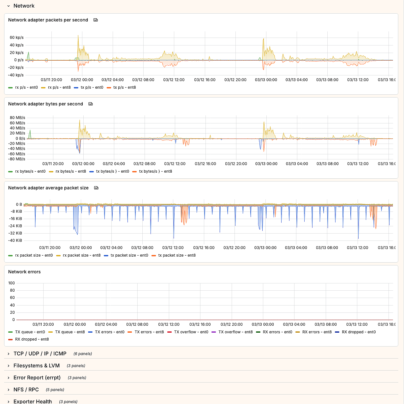Screen dimensions: 404x404
Task: Expand the NFS / RPC row
Action: pyautogui.click(x=9, y=390)
